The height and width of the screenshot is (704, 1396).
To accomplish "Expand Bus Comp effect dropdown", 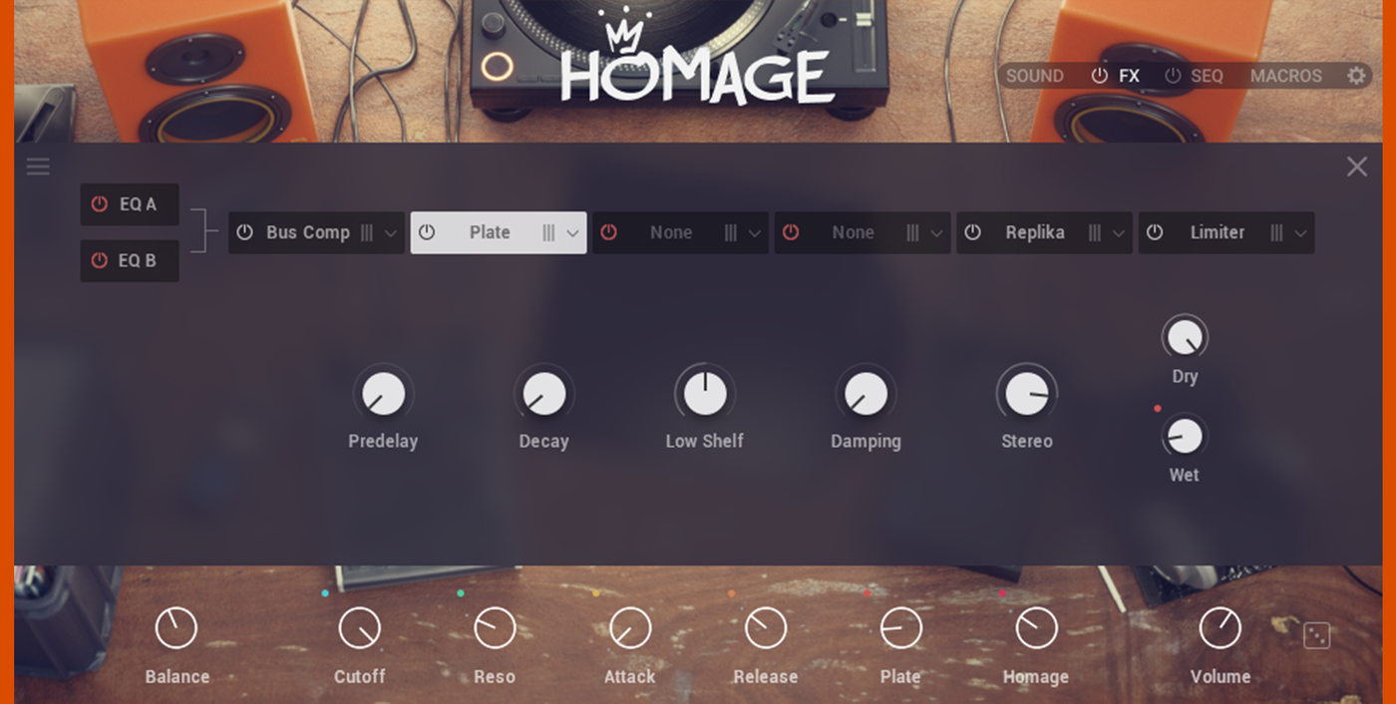I will pos(391,233).
